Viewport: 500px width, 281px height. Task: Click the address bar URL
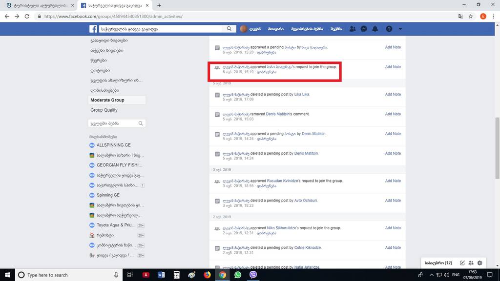[x=113, y=16]
